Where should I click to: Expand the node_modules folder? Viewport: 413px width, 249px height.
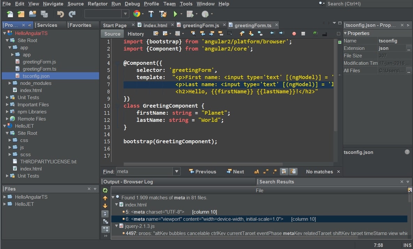coord(10,83)
